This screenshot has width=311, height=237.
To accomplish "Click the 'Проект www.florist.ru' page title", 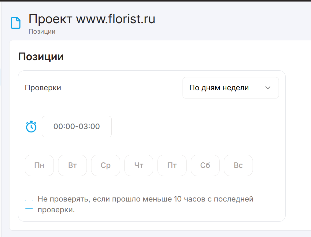I will [92, 19].
